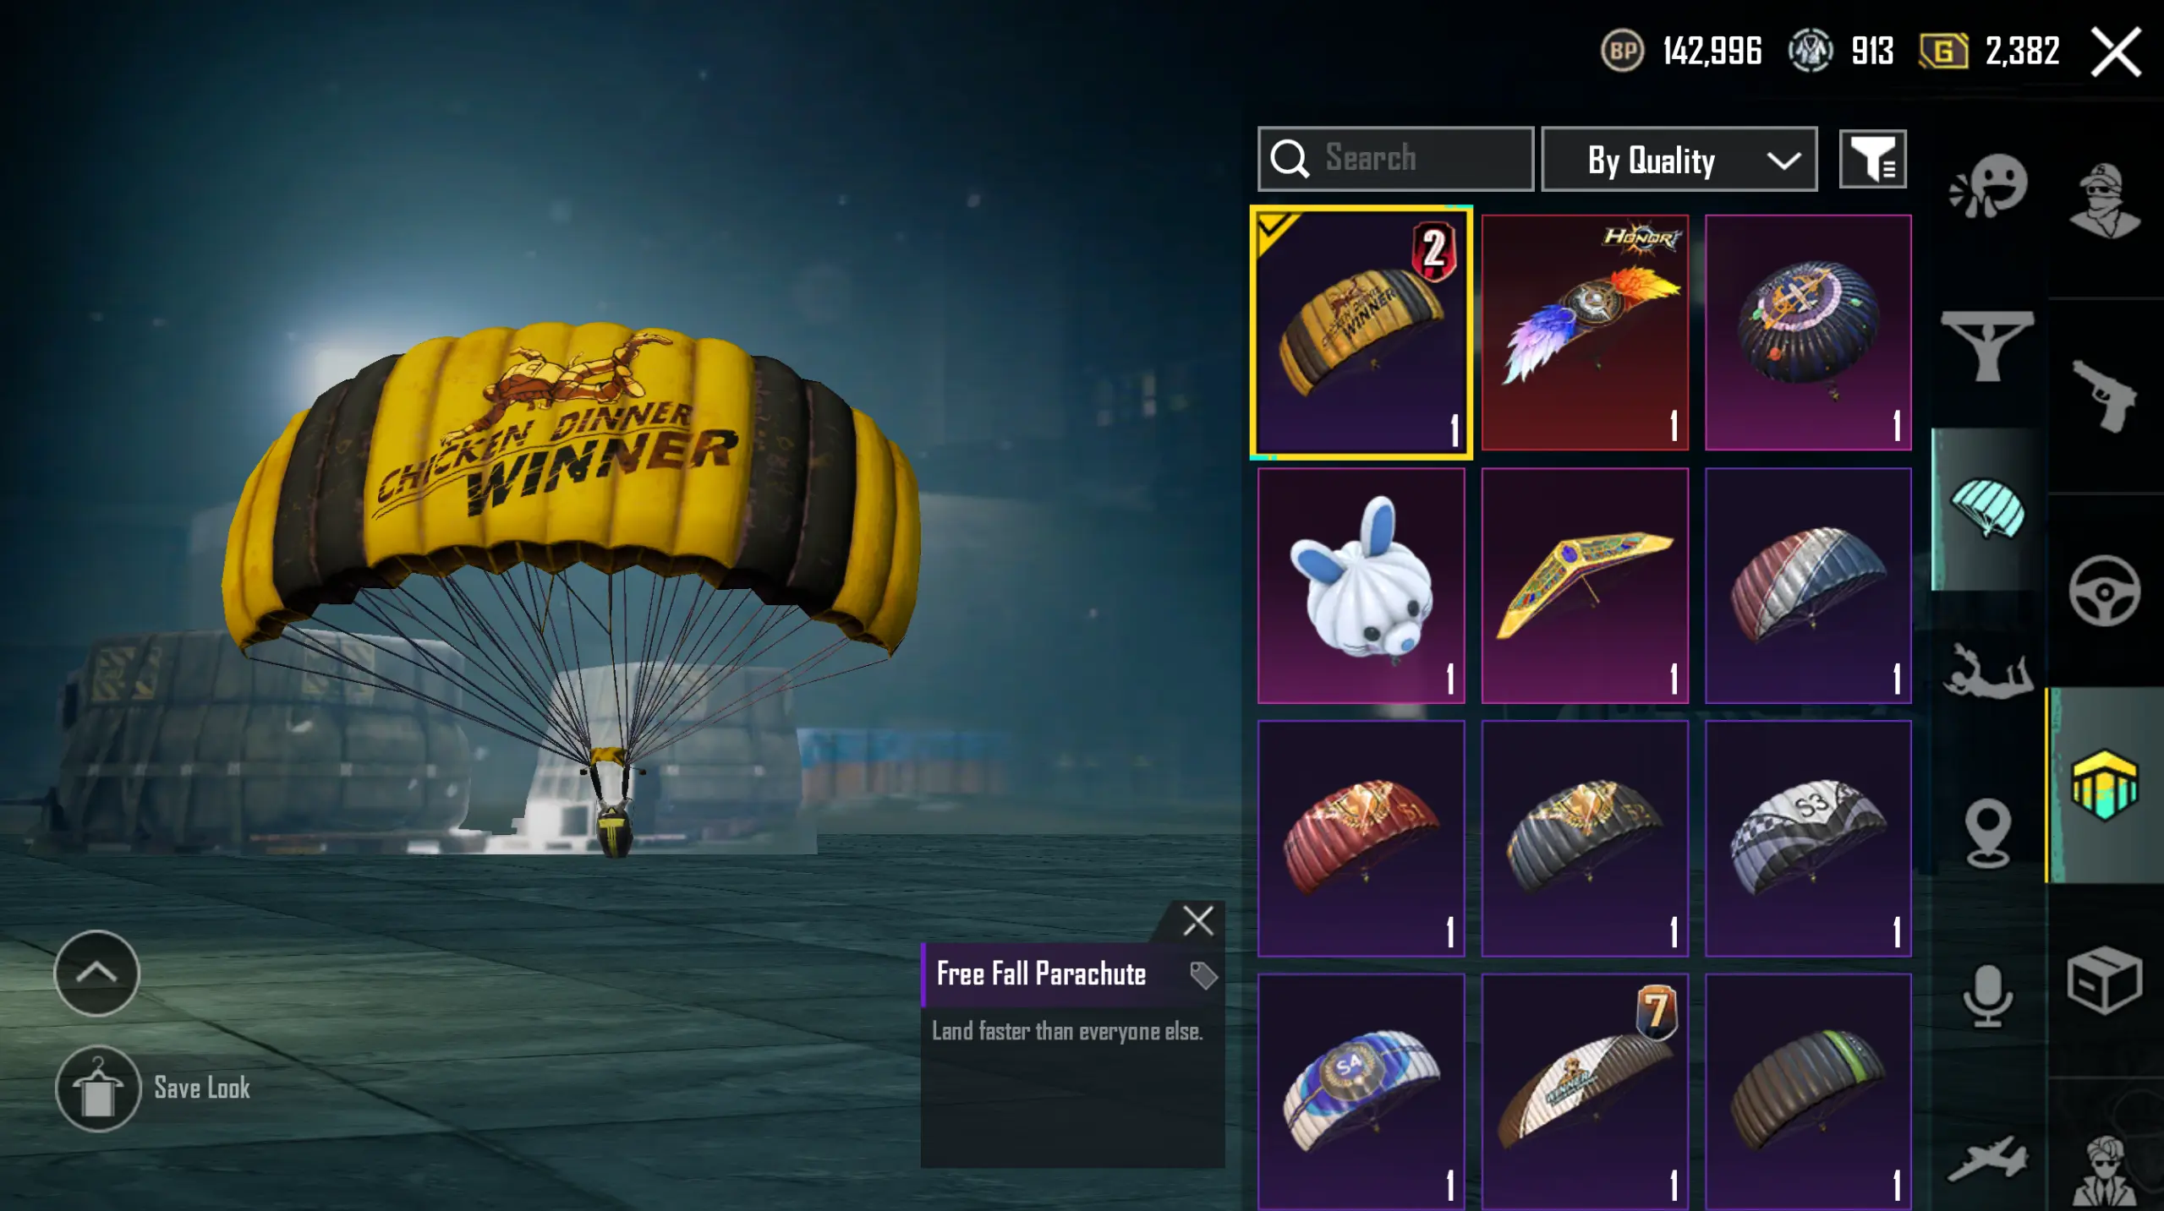Select the pistol weapon skins icon
Image resolution: width=2164 pixels, height=1211 pixels.
pos(2104,395)
